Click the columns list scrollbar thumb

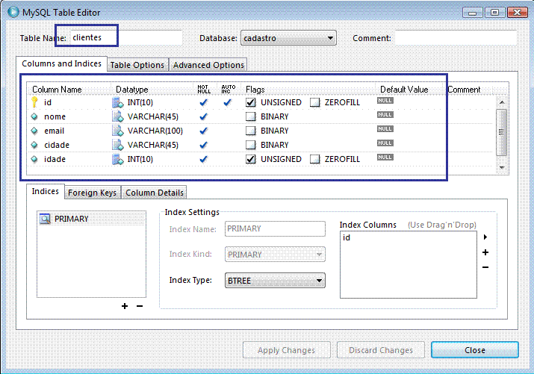click(501, 132)
